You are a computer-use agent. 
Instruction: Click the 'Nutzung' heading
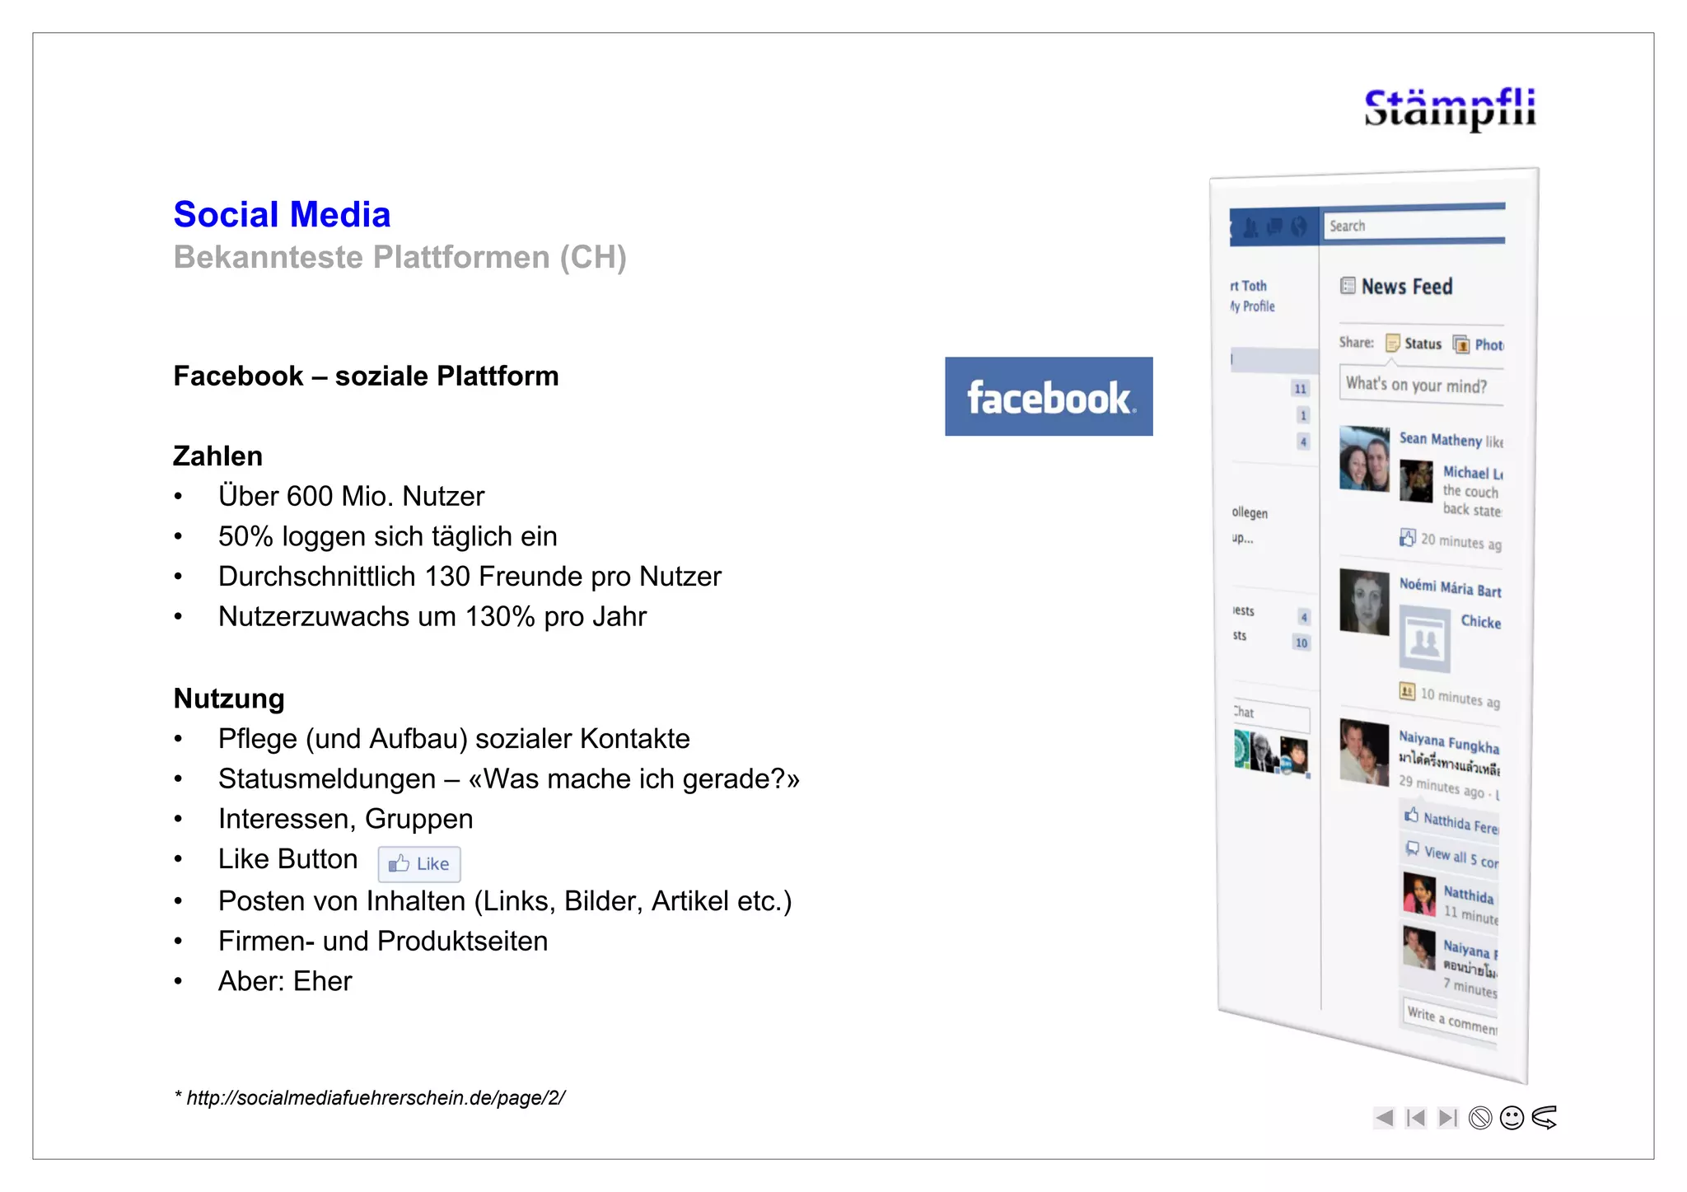click(x=229, y=699)
